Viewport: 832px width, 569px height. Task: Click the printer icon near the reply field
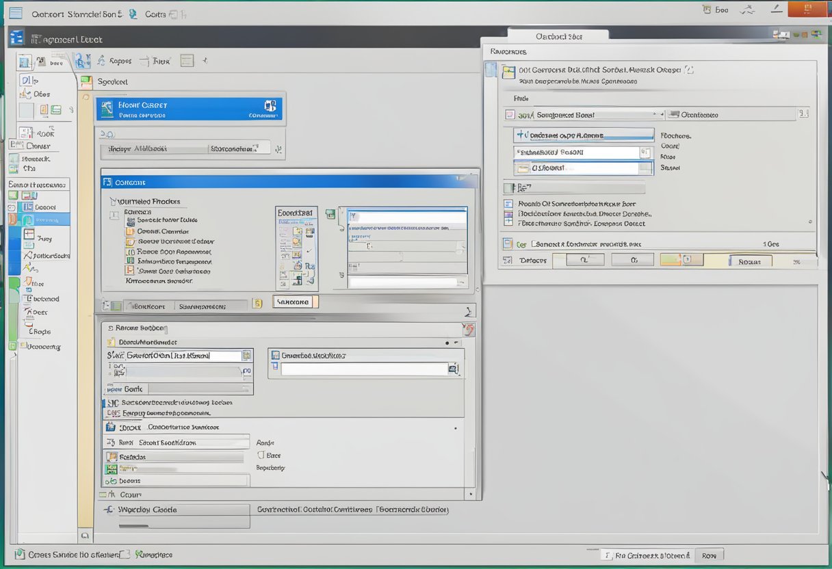tap(454, 369)
